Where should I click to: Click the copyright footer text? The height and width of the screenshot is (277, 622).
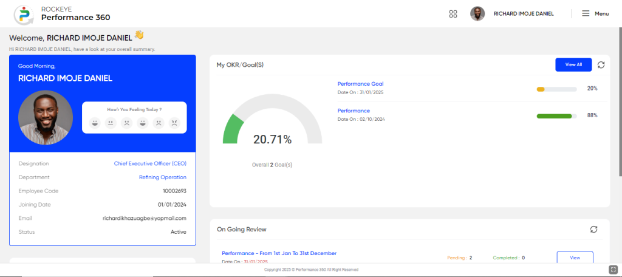(x=311, y=270)
